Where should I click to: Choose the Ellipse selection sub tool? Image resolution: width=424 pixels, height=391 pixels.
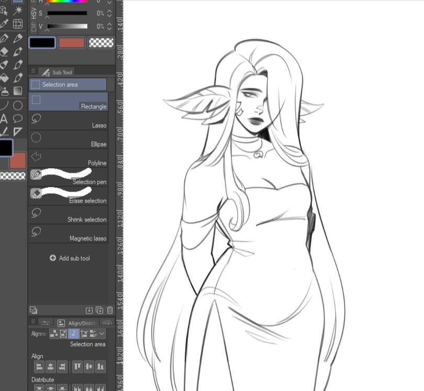click(68, 139)
